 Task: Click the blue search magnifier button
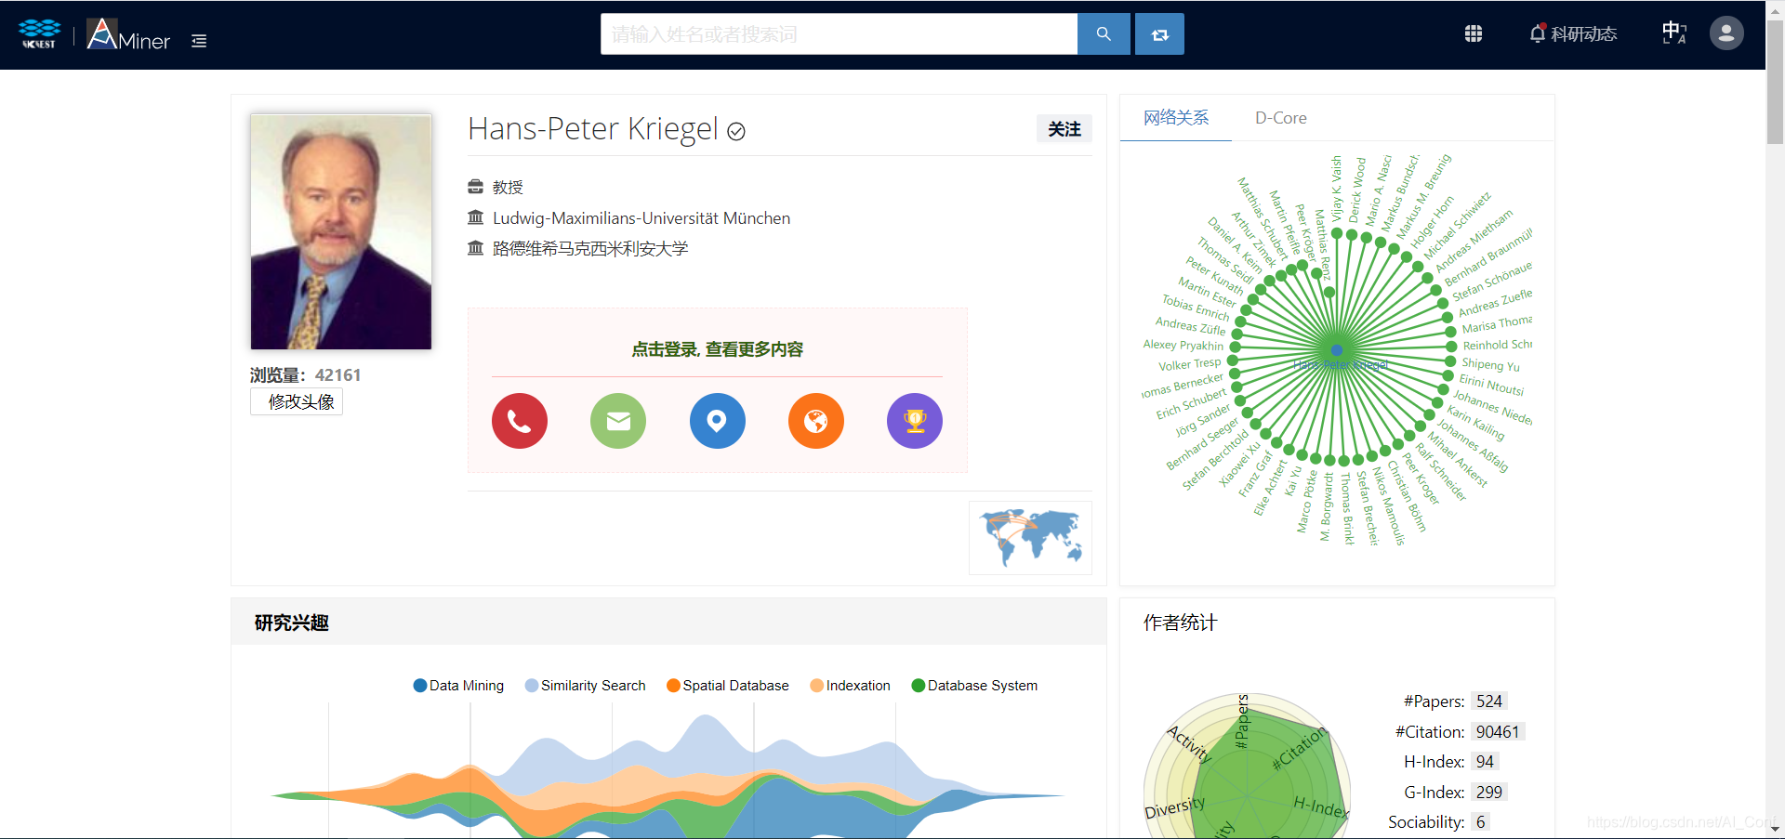1104,34
